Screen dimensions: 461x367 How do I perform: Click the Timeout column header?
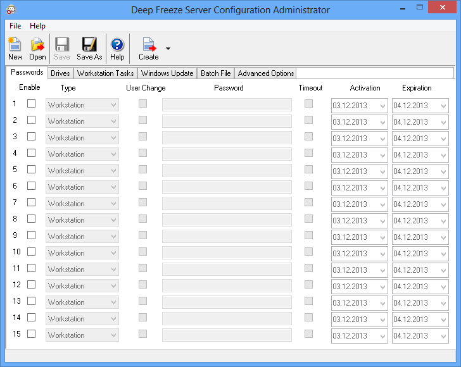(x=310, y=88)
